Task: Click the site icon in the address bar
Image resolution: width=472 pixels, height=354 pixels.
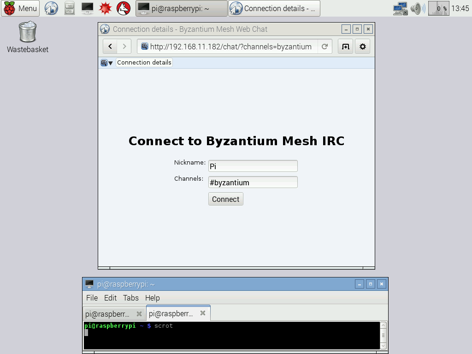Action: pyautogui.click(x=145, y=47)
